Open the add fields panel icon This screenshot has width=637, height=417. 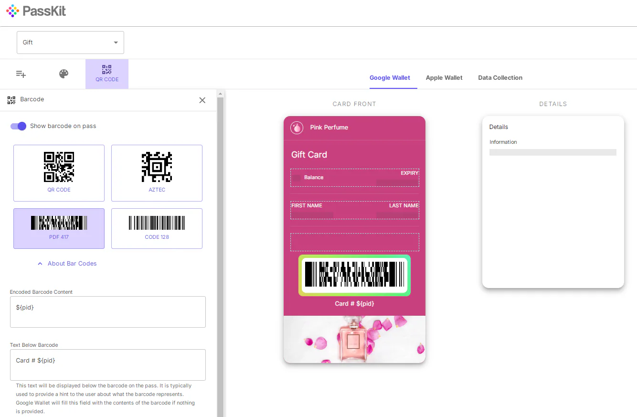coord(21,74)
